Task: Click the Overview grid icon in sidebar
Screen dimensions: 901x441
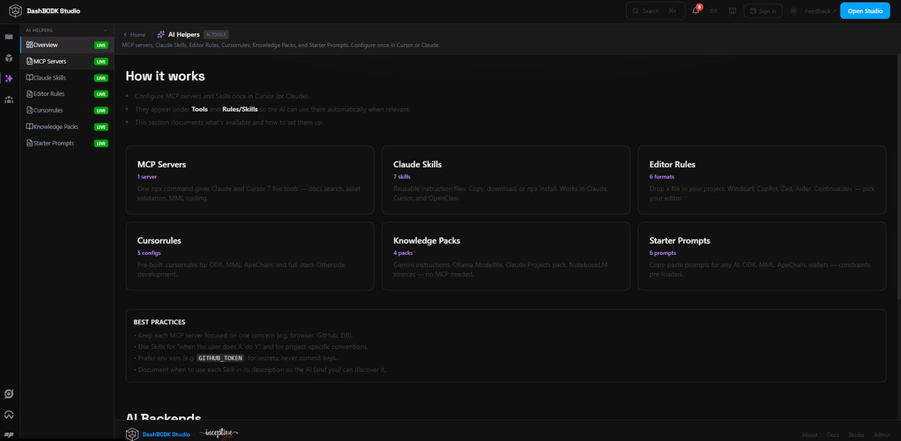Action: pos(29,45)
